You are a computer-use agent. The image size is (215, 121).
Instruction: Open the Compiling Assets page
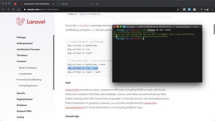(28, 86)
